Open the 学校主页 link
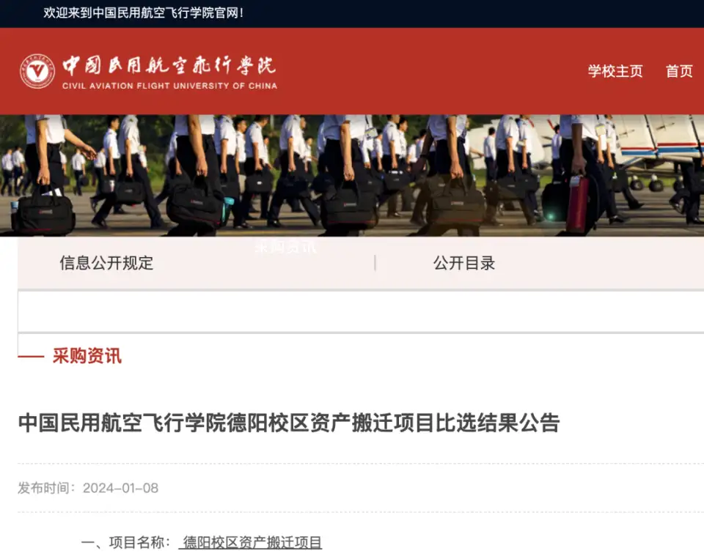Image resolution: width=704 pixels, height=556 pixels. tap(615, 71)
